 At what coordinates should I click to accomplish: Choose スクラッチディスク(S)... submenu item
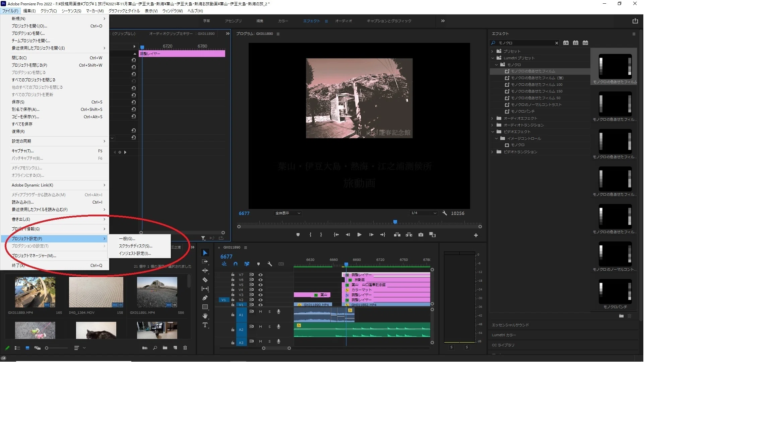pyautogui.click(x=139, y=246)
